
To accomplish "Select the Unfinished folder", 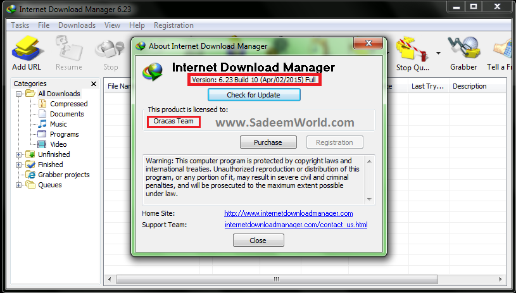I will click(54, 154).
